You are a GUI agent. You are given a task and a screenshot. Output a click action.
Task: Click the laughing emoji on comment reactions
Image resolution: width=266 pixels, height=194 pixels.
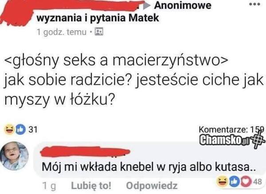[x=223, y=181]
